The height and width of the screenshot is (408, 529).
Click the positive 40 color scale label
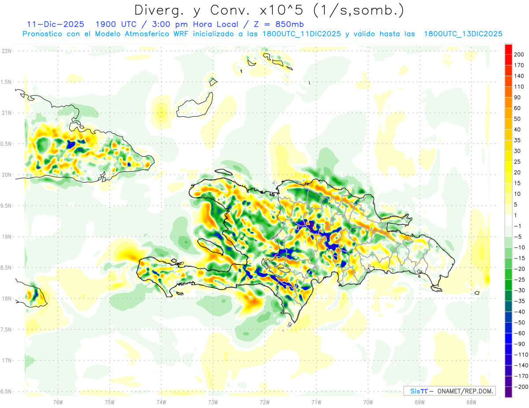pos(518,129)
